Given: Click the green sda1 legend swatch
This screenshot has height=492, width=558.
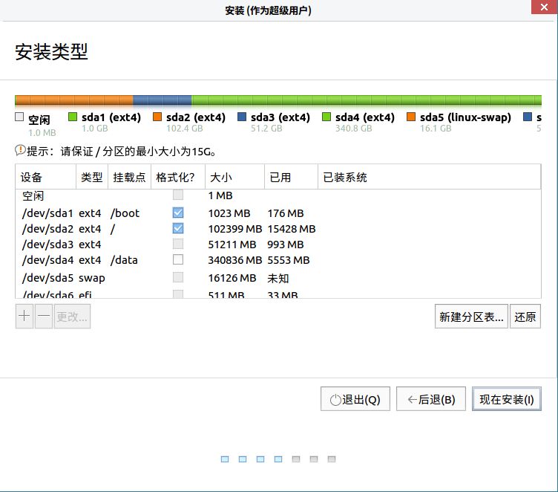Looking at the screenshot, I should tap(73, 117).
